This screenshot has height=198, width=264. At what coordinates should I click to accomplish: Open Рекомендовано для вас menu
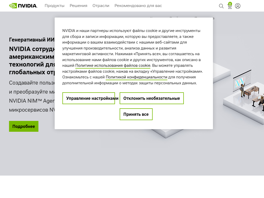click(138, 6)
